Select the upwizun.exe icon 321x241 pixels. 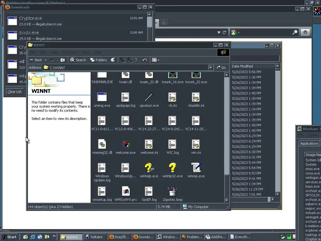pos(149,97)
